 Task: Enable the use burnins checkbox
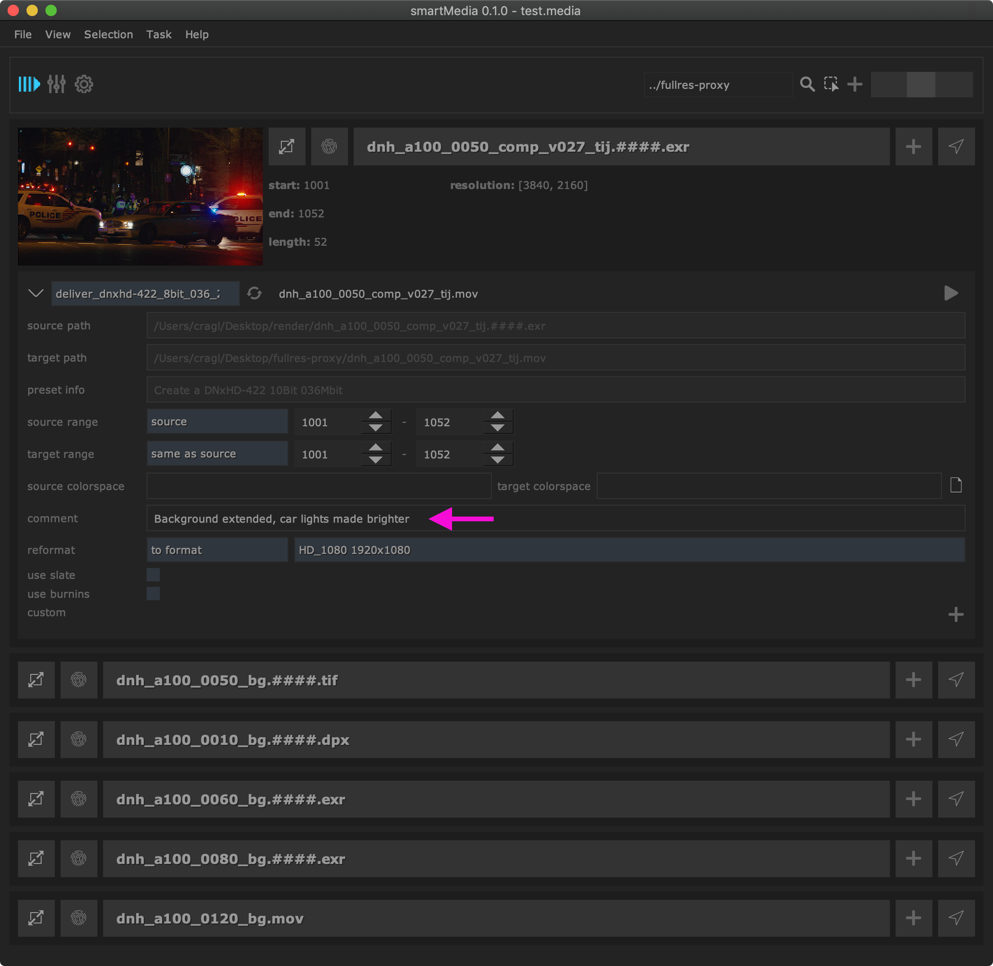pos(153,593)
